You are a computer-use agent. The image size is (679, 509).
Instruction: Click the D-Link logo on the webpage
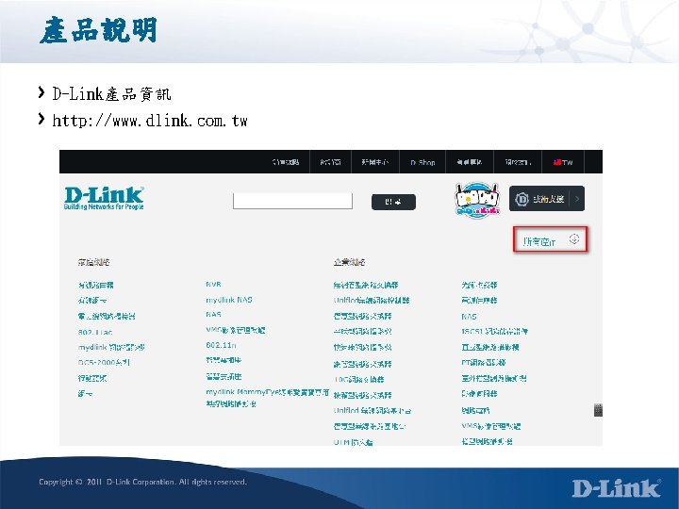(104, 198)
